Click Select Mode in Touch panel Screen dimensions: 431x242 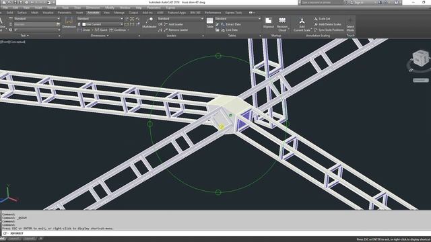(350, 24)
